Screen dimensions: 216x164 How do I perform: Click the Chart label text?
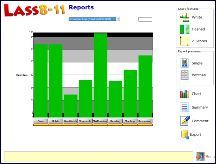tap(196, 94)
